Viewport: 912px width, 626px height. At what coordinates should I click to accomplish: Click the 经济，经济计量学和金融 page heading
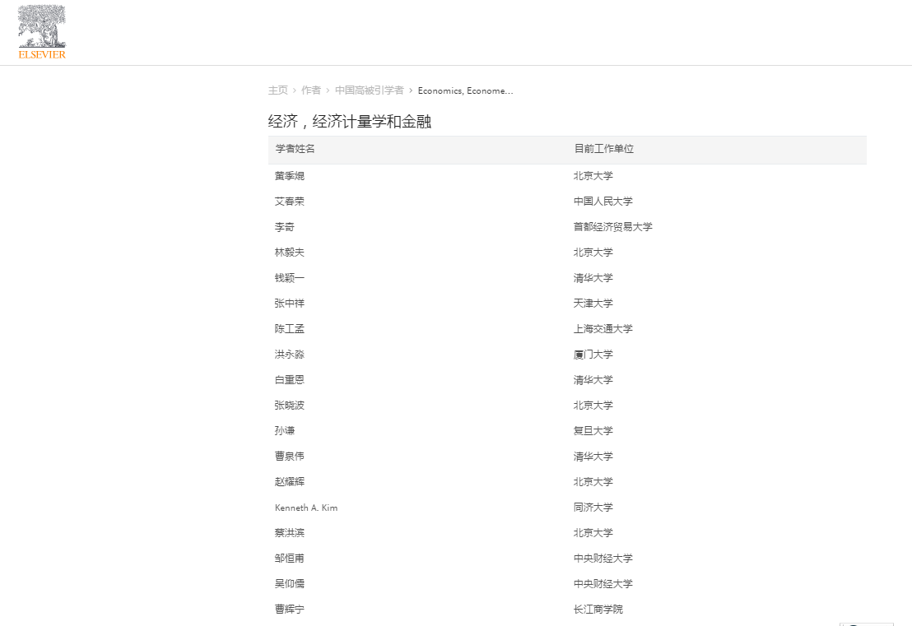350,122
